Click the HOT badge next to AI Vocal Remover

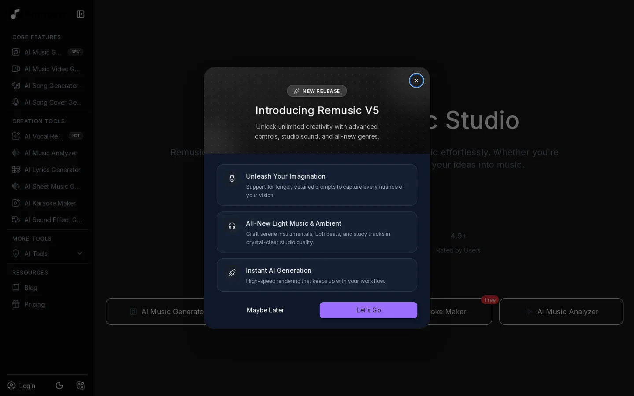coord(76,136)
